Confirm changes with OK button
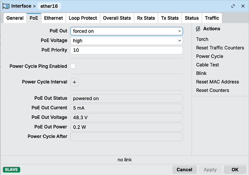The height and width of the screenshot is (175, 249). tap(235, 170)
